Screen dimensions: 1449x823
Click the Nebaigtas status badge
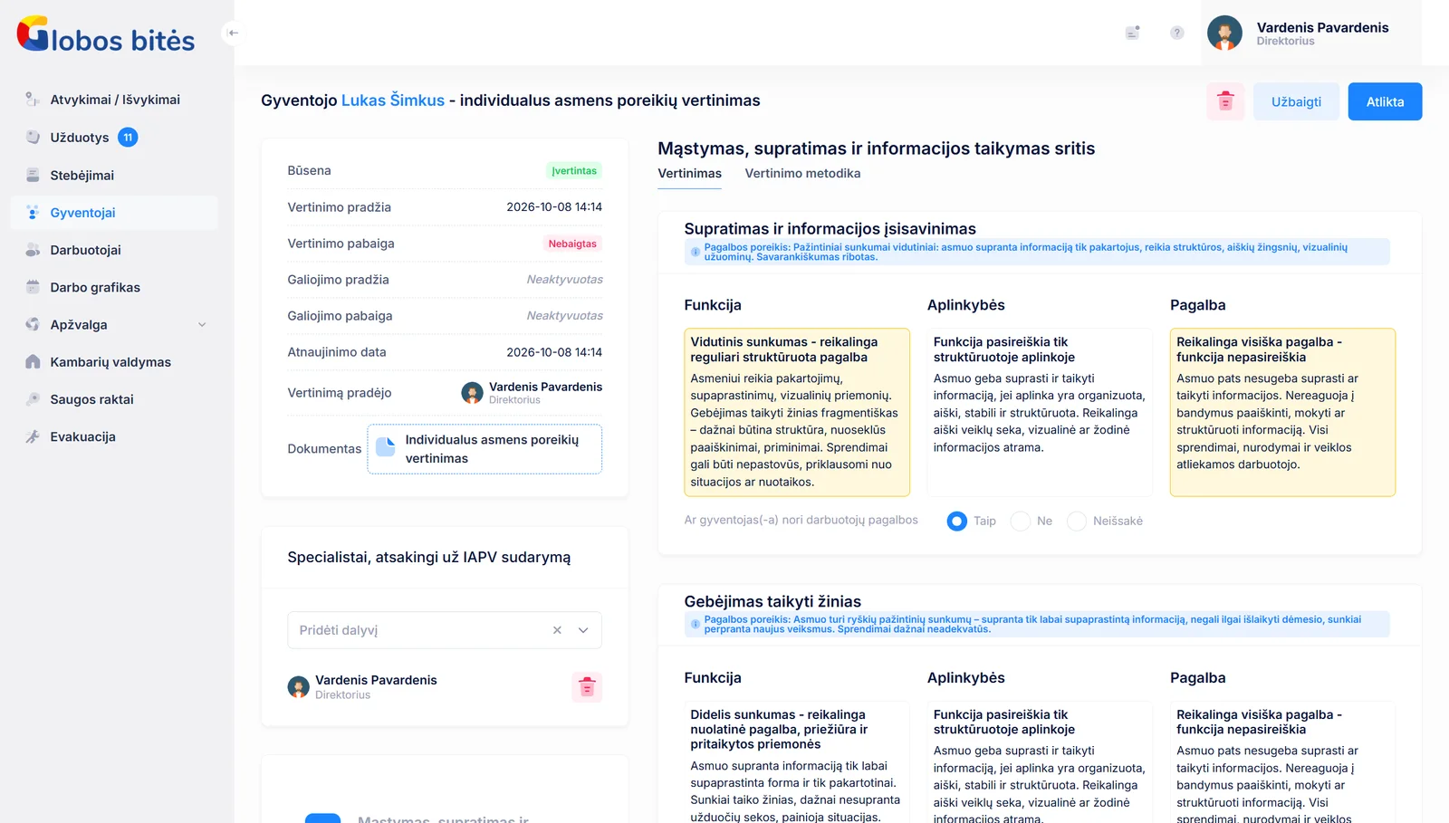(572, 244)
